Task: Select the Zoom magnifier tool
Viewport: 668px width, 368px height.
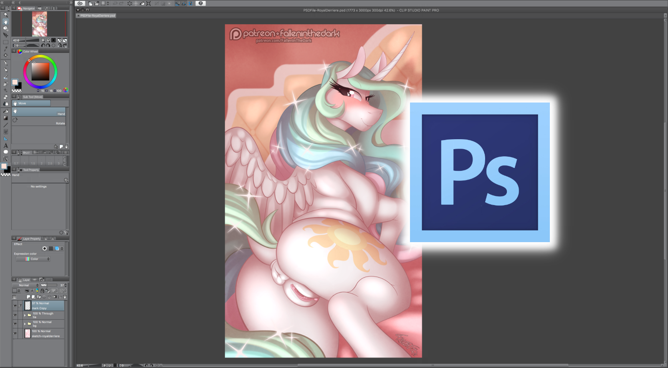Action: tap(5, 15)
